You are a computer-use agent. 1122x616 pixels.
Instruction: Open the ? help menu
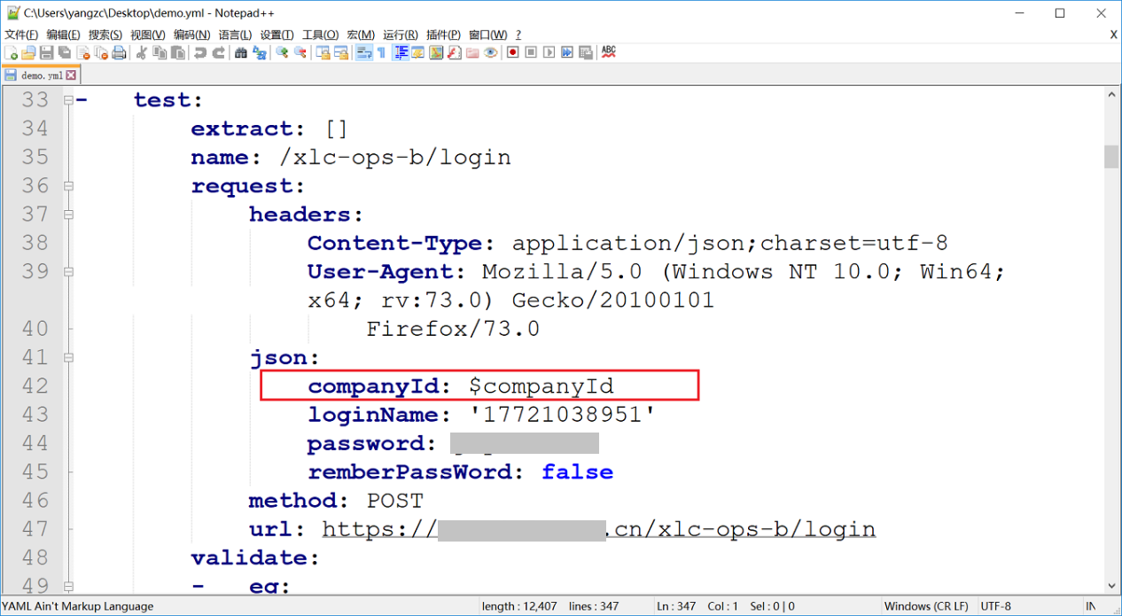[518, 35]
